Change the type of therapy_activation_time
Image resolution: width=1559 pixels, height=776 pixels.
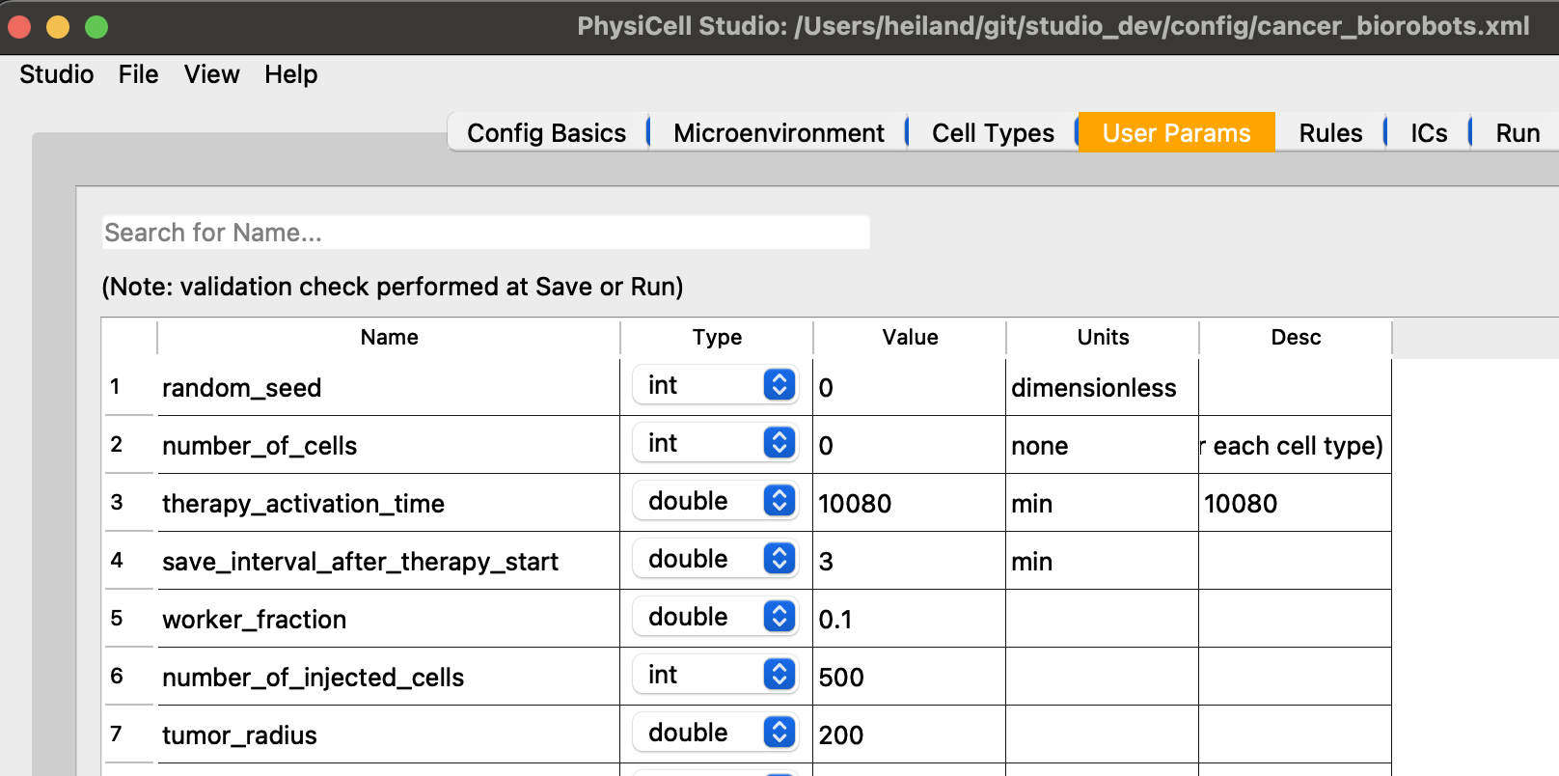[715, 502]
